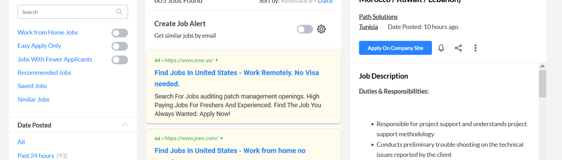Click the job search input field
Viewport: 562px width, 160px height.
[x=66, y=12]
